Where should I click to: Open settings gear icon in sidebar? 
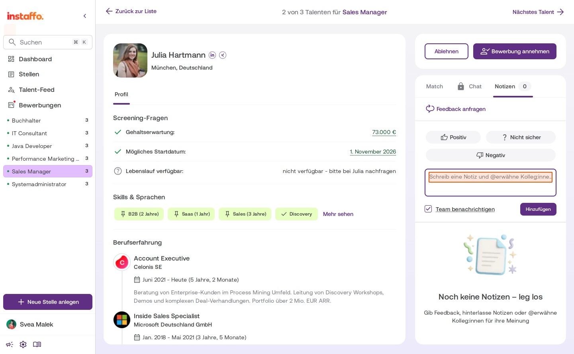(23, 344)
